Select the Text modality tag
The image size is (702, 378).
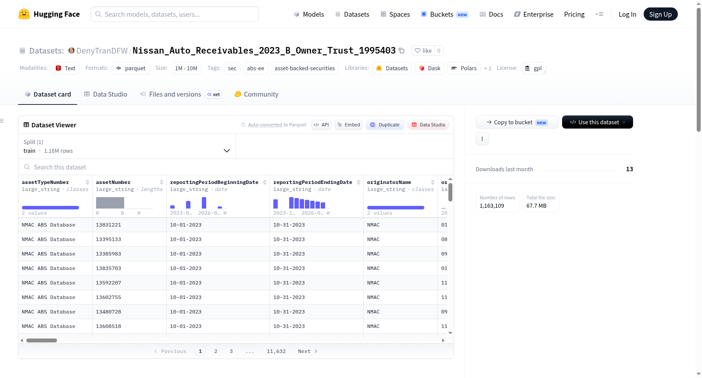[x=65, y=68]
